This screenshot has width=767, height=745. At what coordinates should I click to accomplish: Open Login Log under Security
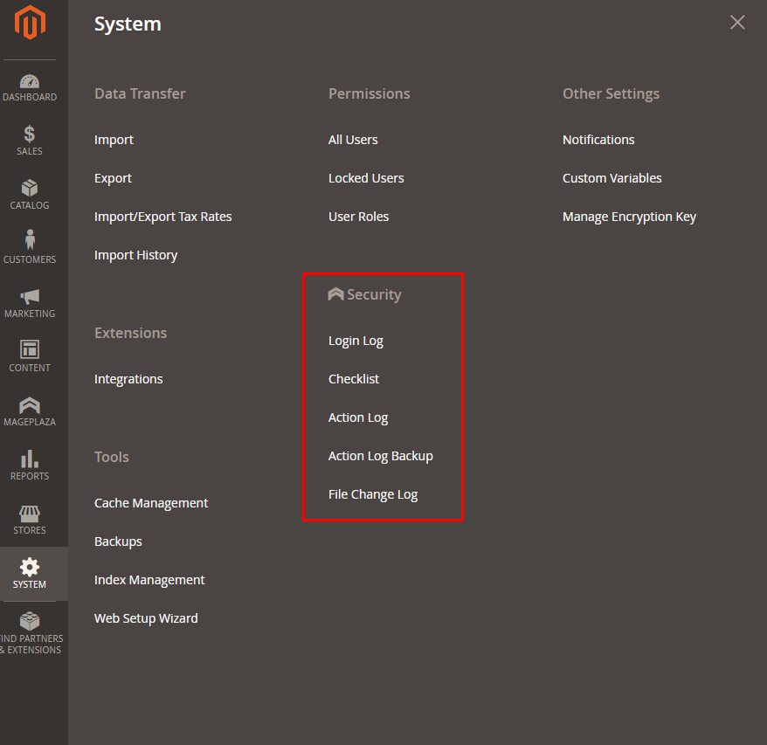point(356,341)
